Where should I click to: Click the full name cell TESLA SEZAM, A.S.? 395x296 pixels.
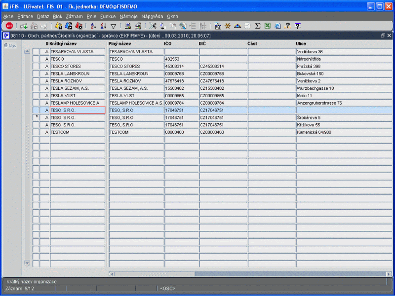136,88
